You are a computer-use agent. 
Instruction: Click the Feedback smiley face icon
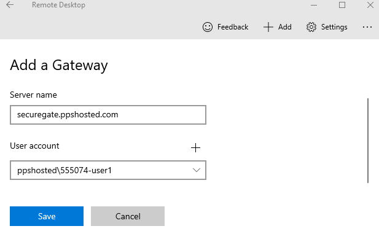click(x=208, y=27)
